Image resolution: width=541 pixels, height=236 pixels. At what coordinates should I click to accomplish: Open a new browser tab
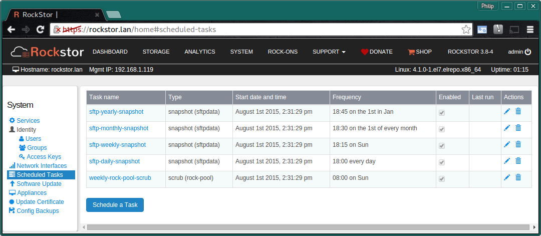114,14
